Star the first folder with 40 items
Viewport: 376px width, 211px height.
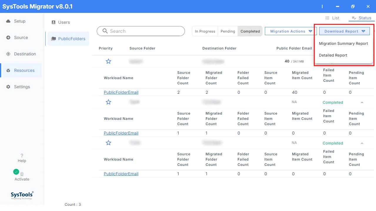pyautogui.click(x=108, y=61)
